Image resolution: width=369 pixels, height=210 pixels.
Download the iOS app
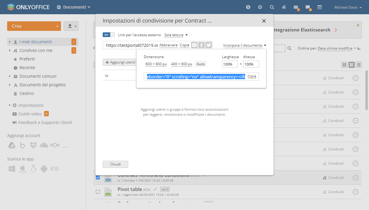coord(55,169)
